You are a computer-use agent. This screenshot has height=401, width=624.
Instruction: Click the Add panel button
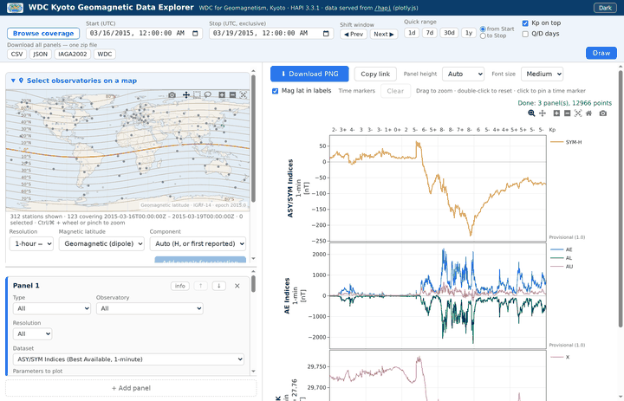coord(131,388)
